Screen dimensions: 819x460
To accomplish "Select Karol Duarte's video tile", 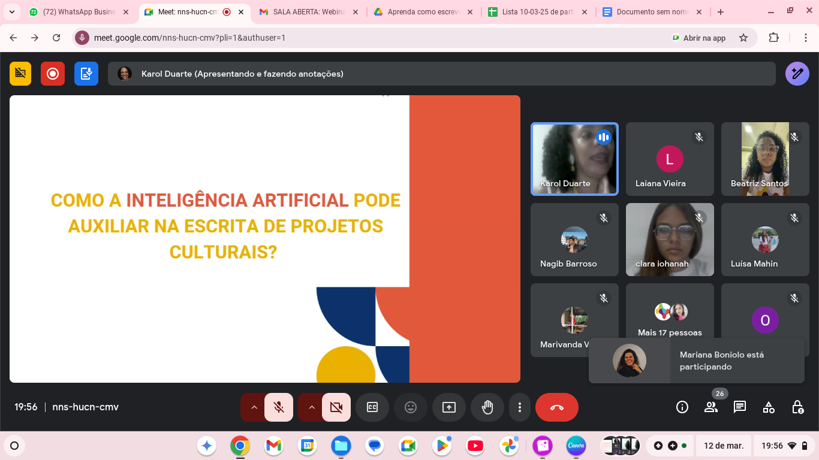I will (x=574, y=159).
